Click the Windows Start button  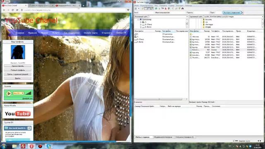tap(4, 146)
